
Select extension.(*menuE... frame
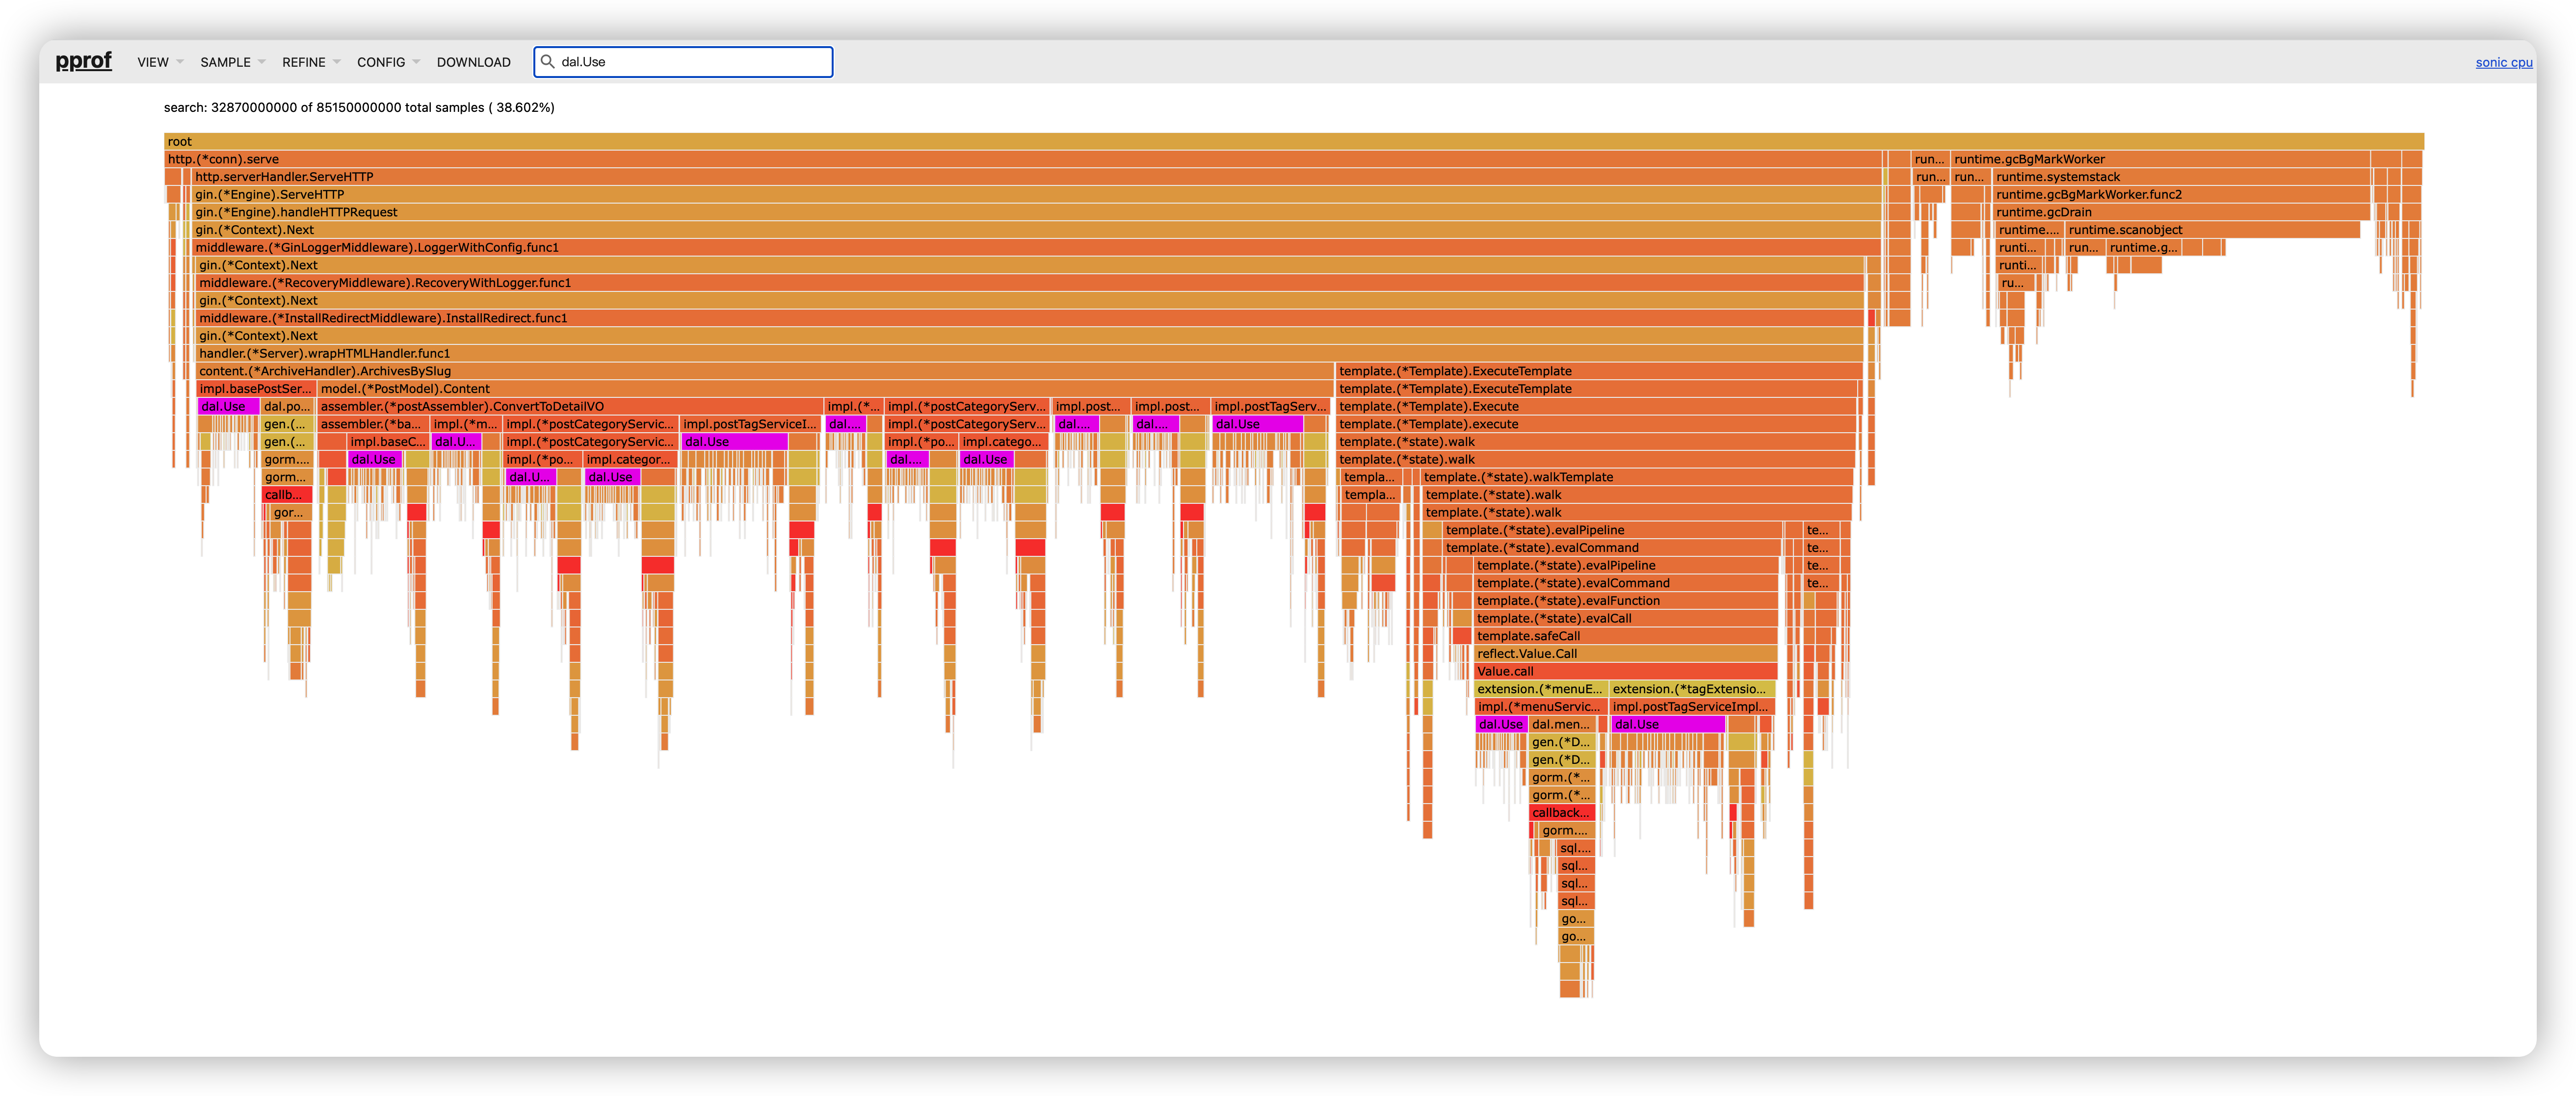(x=1540, y=689)
